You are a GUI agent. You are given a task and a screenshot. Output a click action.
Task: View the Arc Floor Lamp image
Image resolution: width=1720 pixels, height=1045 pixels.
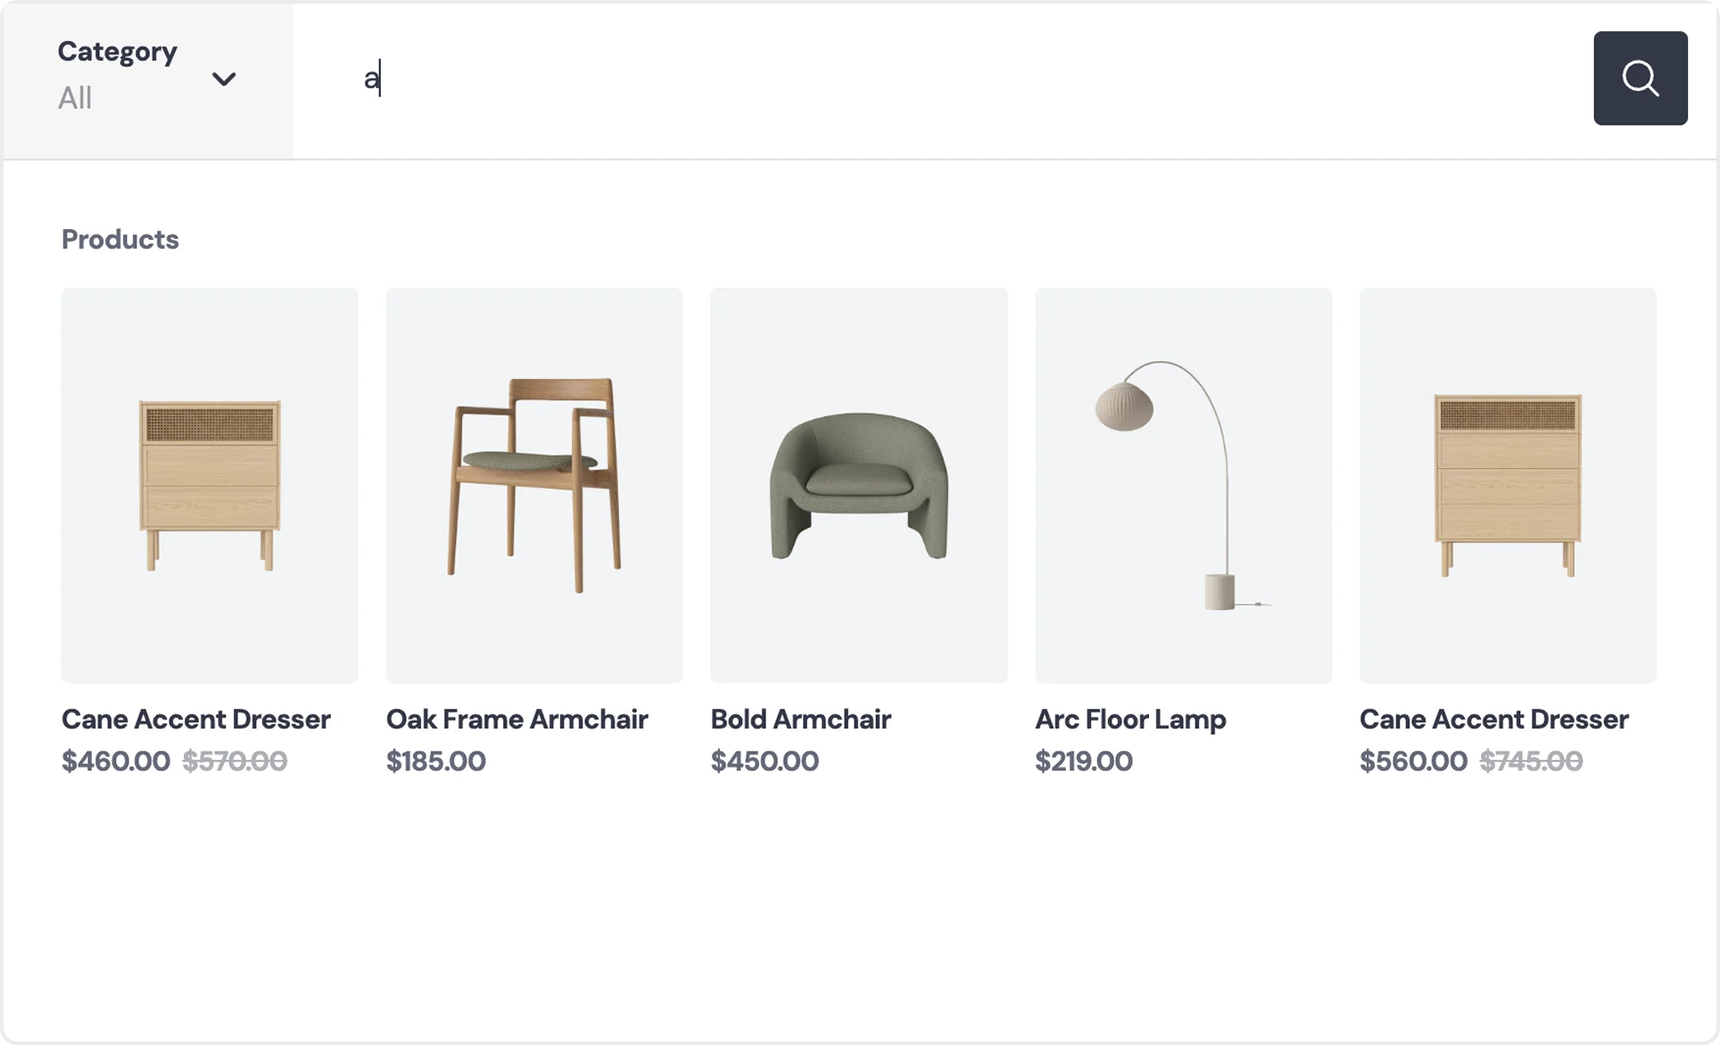[x=1183, y=485]
